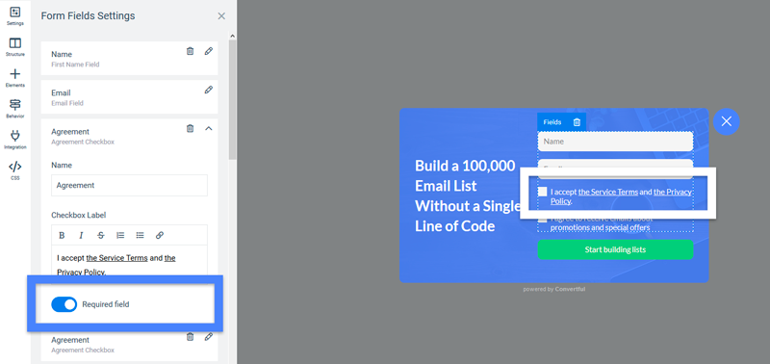Delete the Fields element via trash icon

pyautogui.click(x=577, y=122)
